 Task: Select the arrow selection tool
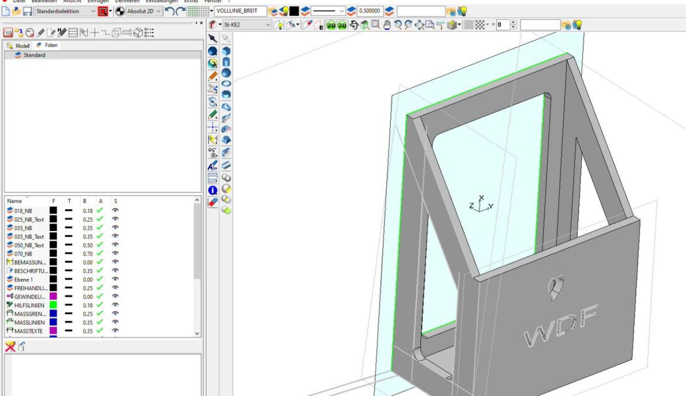213,39
